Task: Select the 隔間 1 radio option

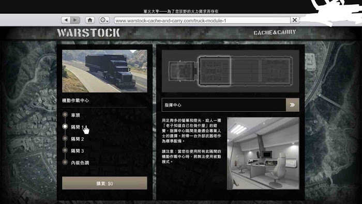Action: point(65,126)
